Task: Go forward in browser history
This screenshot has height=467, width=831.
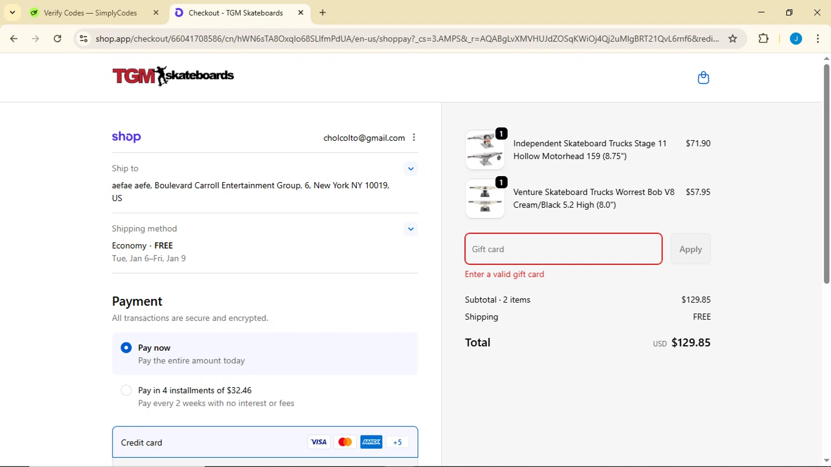Action: pyautogui.click(x=35, y=39)
